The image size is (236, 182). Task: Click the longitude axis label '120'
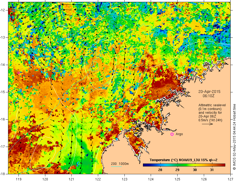[x=45, y=179]
